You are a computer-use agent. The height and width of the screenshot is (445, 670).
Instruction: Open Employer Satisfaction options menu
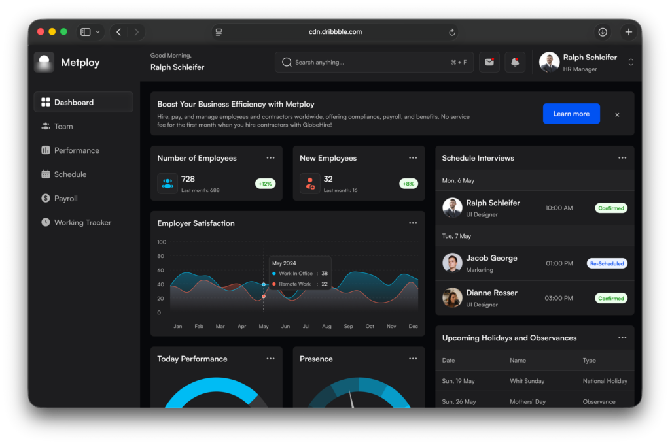click(413, 223)
